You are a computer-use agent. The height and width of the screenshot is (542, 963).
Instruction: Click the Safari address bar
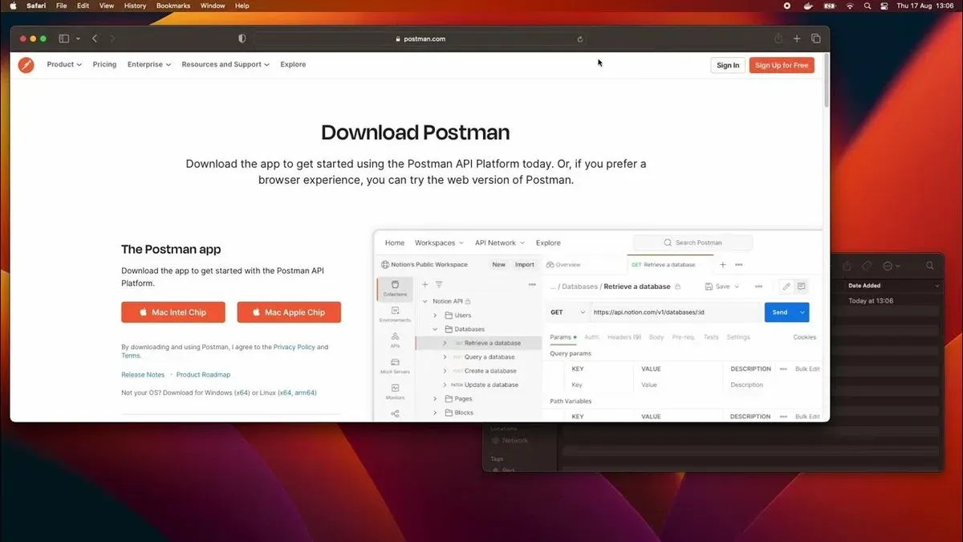[422, 39]
